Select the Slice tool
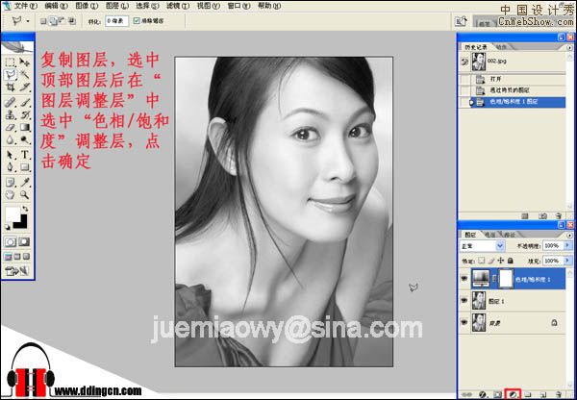 point(25,87)
